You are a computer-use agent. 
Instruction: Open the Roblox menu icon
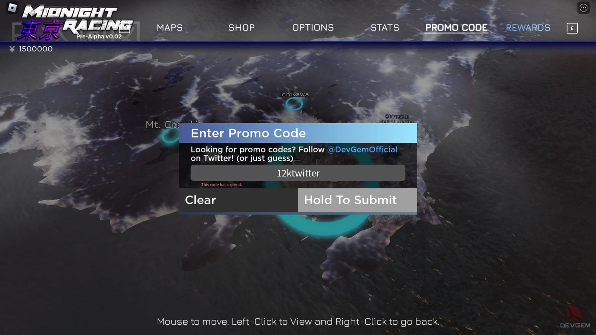12,8
